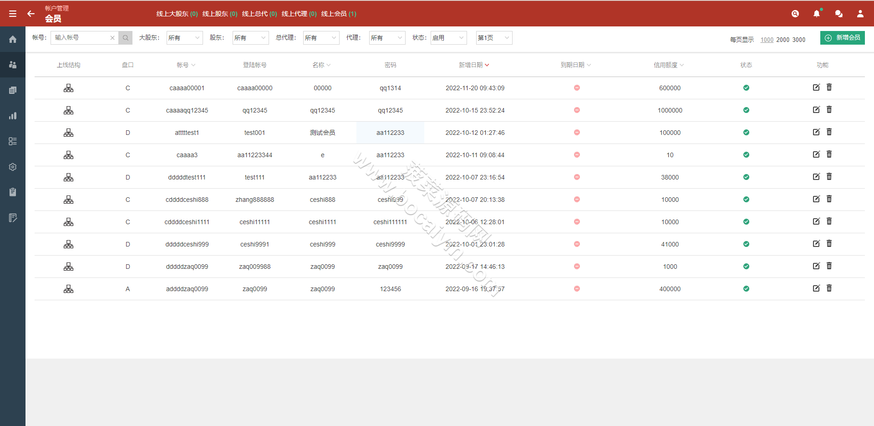Open the bar chart sidebar icon
The width and height of the screenshot is (874, 426).
pos(13,116)
